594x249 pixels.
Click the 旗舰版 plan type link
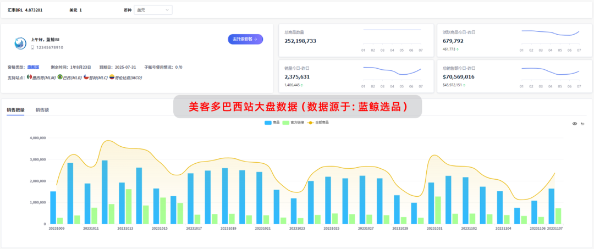(x=33, y=67)
